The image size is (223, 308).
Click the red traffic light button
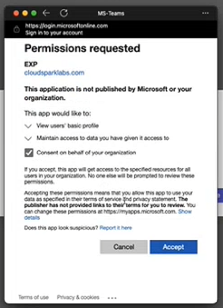click(x=16, y=13)
